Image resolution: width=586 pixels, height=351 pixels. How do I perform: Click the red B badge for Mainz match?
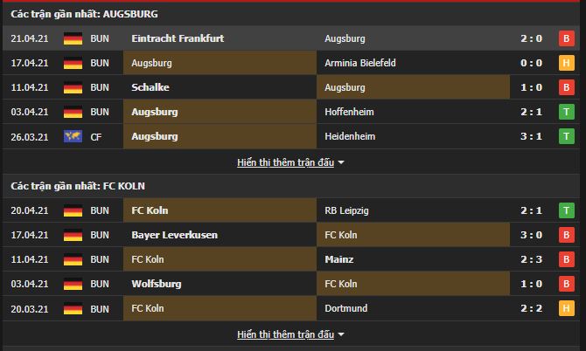click(566, 259)
